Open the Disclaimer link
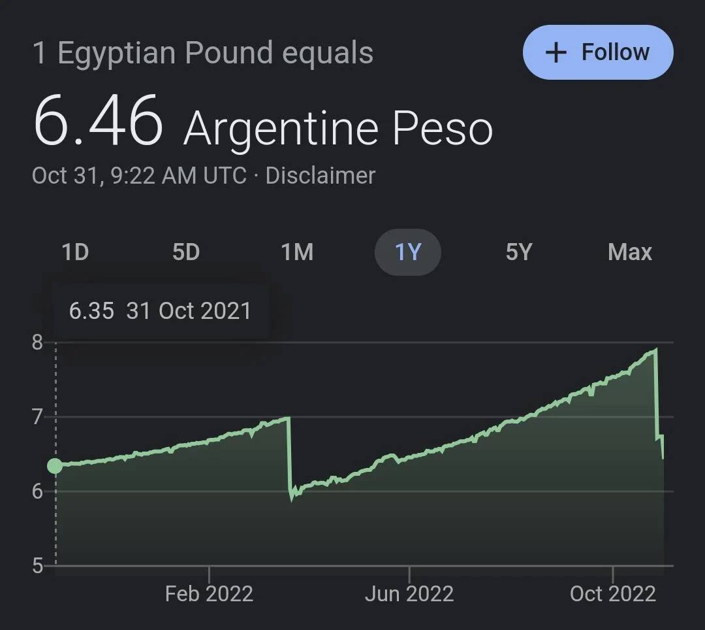 point(320,175)
